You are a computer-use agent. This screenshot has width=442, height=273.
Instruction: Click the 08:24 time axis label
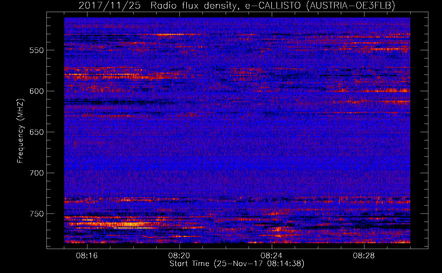pos(272,256)
